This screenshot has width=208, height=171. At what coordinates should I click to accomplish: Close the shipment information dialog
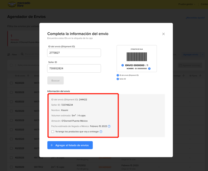[163, 34]
